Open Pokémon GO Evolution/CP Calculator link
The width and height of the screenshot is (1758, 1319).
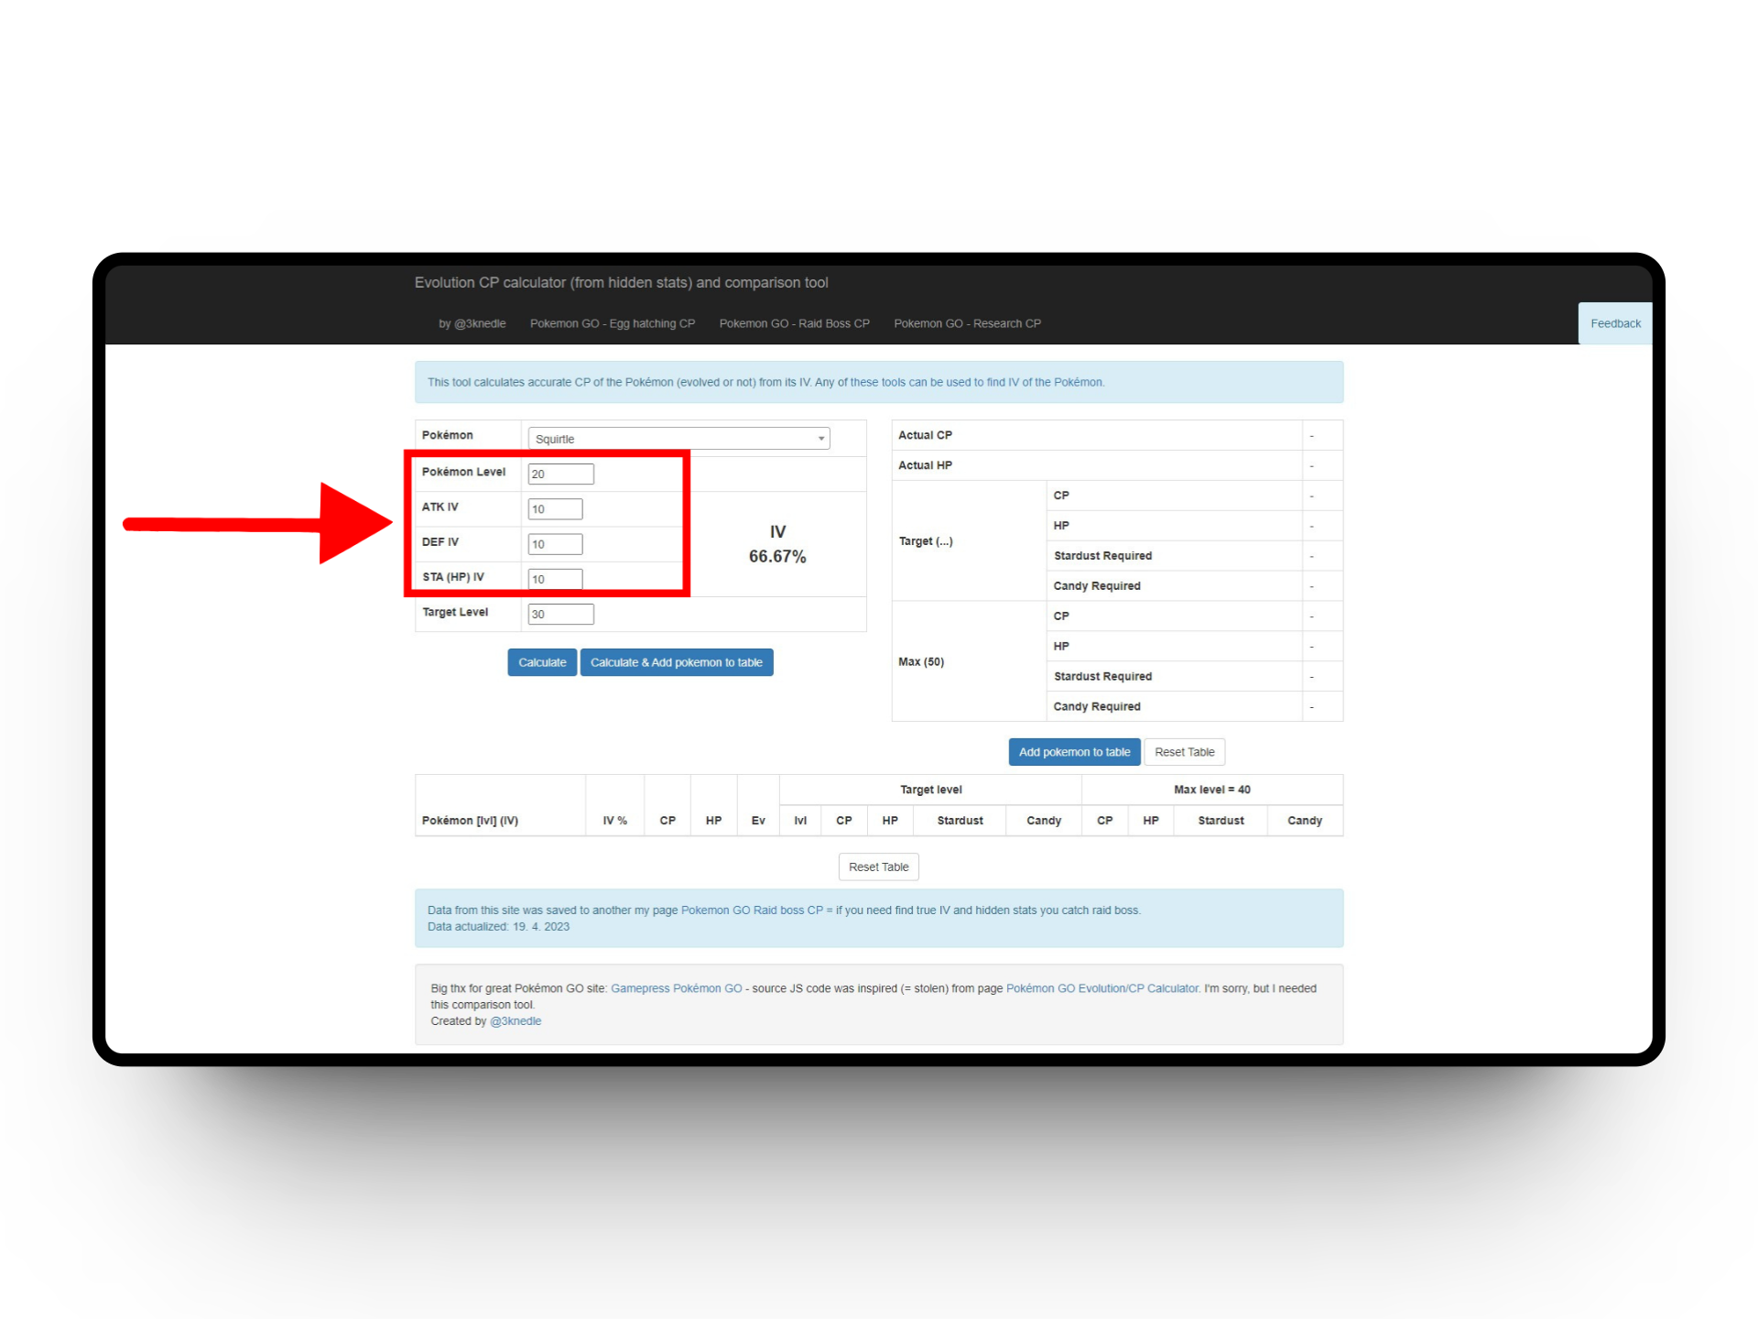click(1101, 988)
